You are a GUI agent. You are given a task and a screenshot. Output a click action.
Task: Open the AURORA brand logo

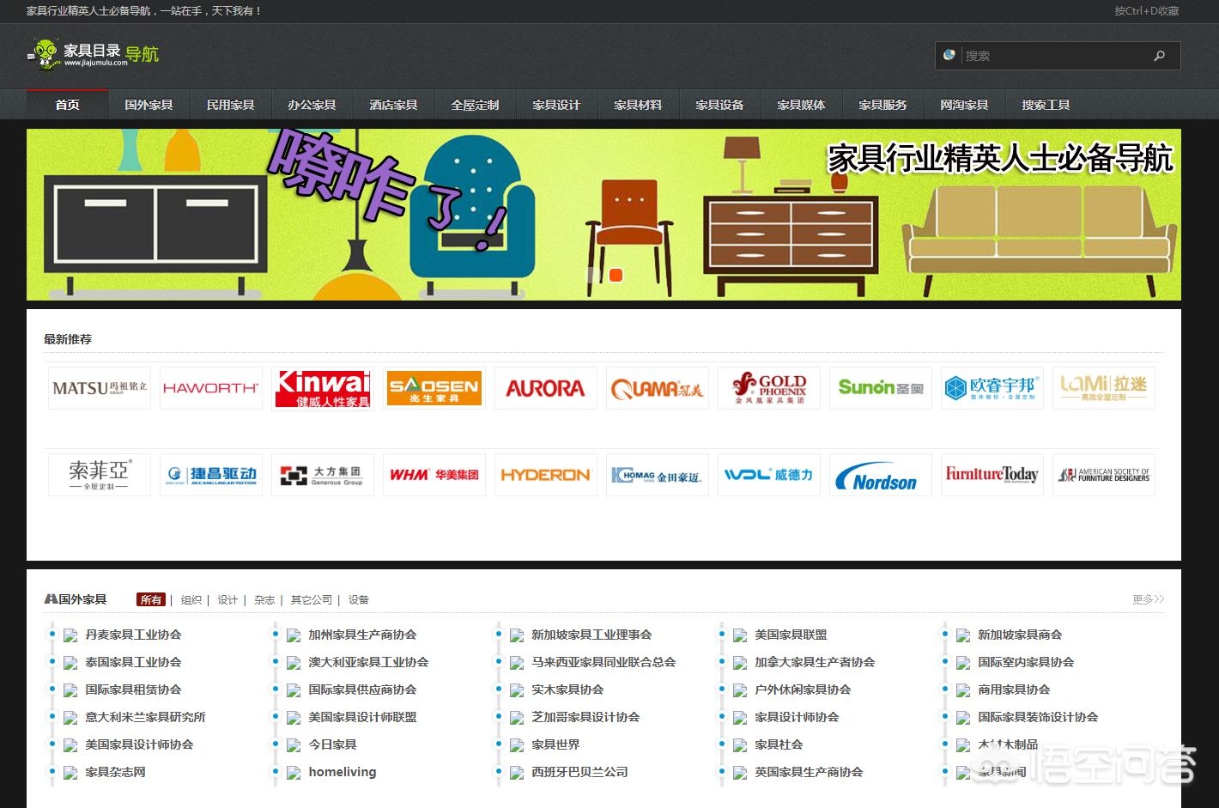(546, 388)
